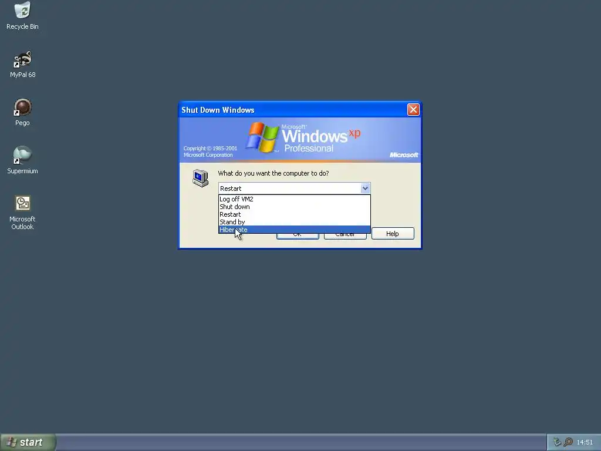This screenshot has height=451, width=601.
Task: Open the Recycle Bin desktop icon
Action: coord(22,16)
